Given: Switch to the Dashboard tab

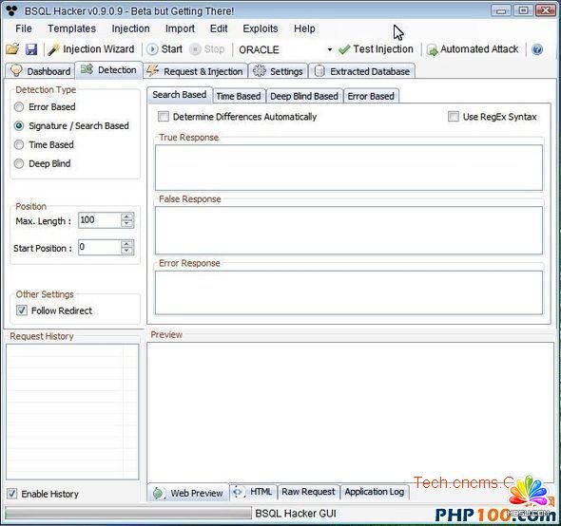Looking at the screenshot, I should point(41,71).
